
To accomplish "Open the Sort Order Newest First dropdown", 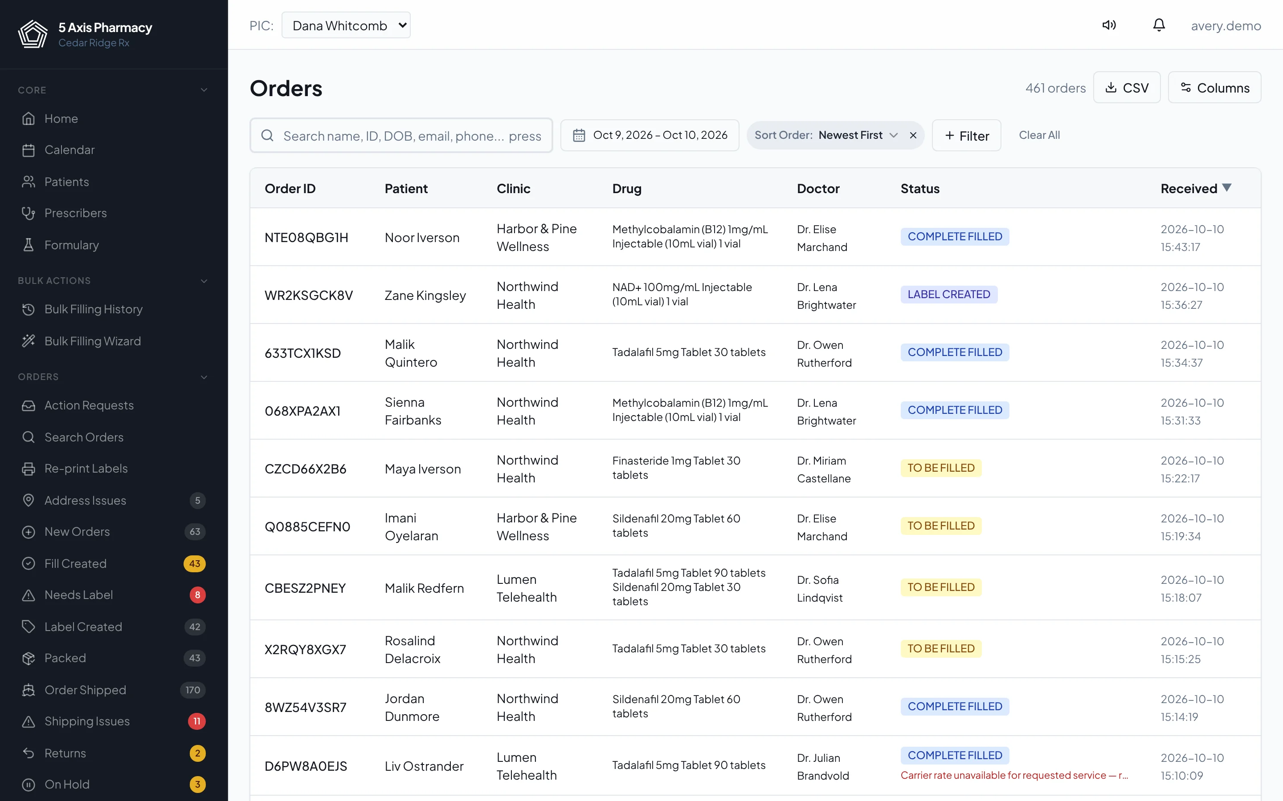I will (826, 135).
